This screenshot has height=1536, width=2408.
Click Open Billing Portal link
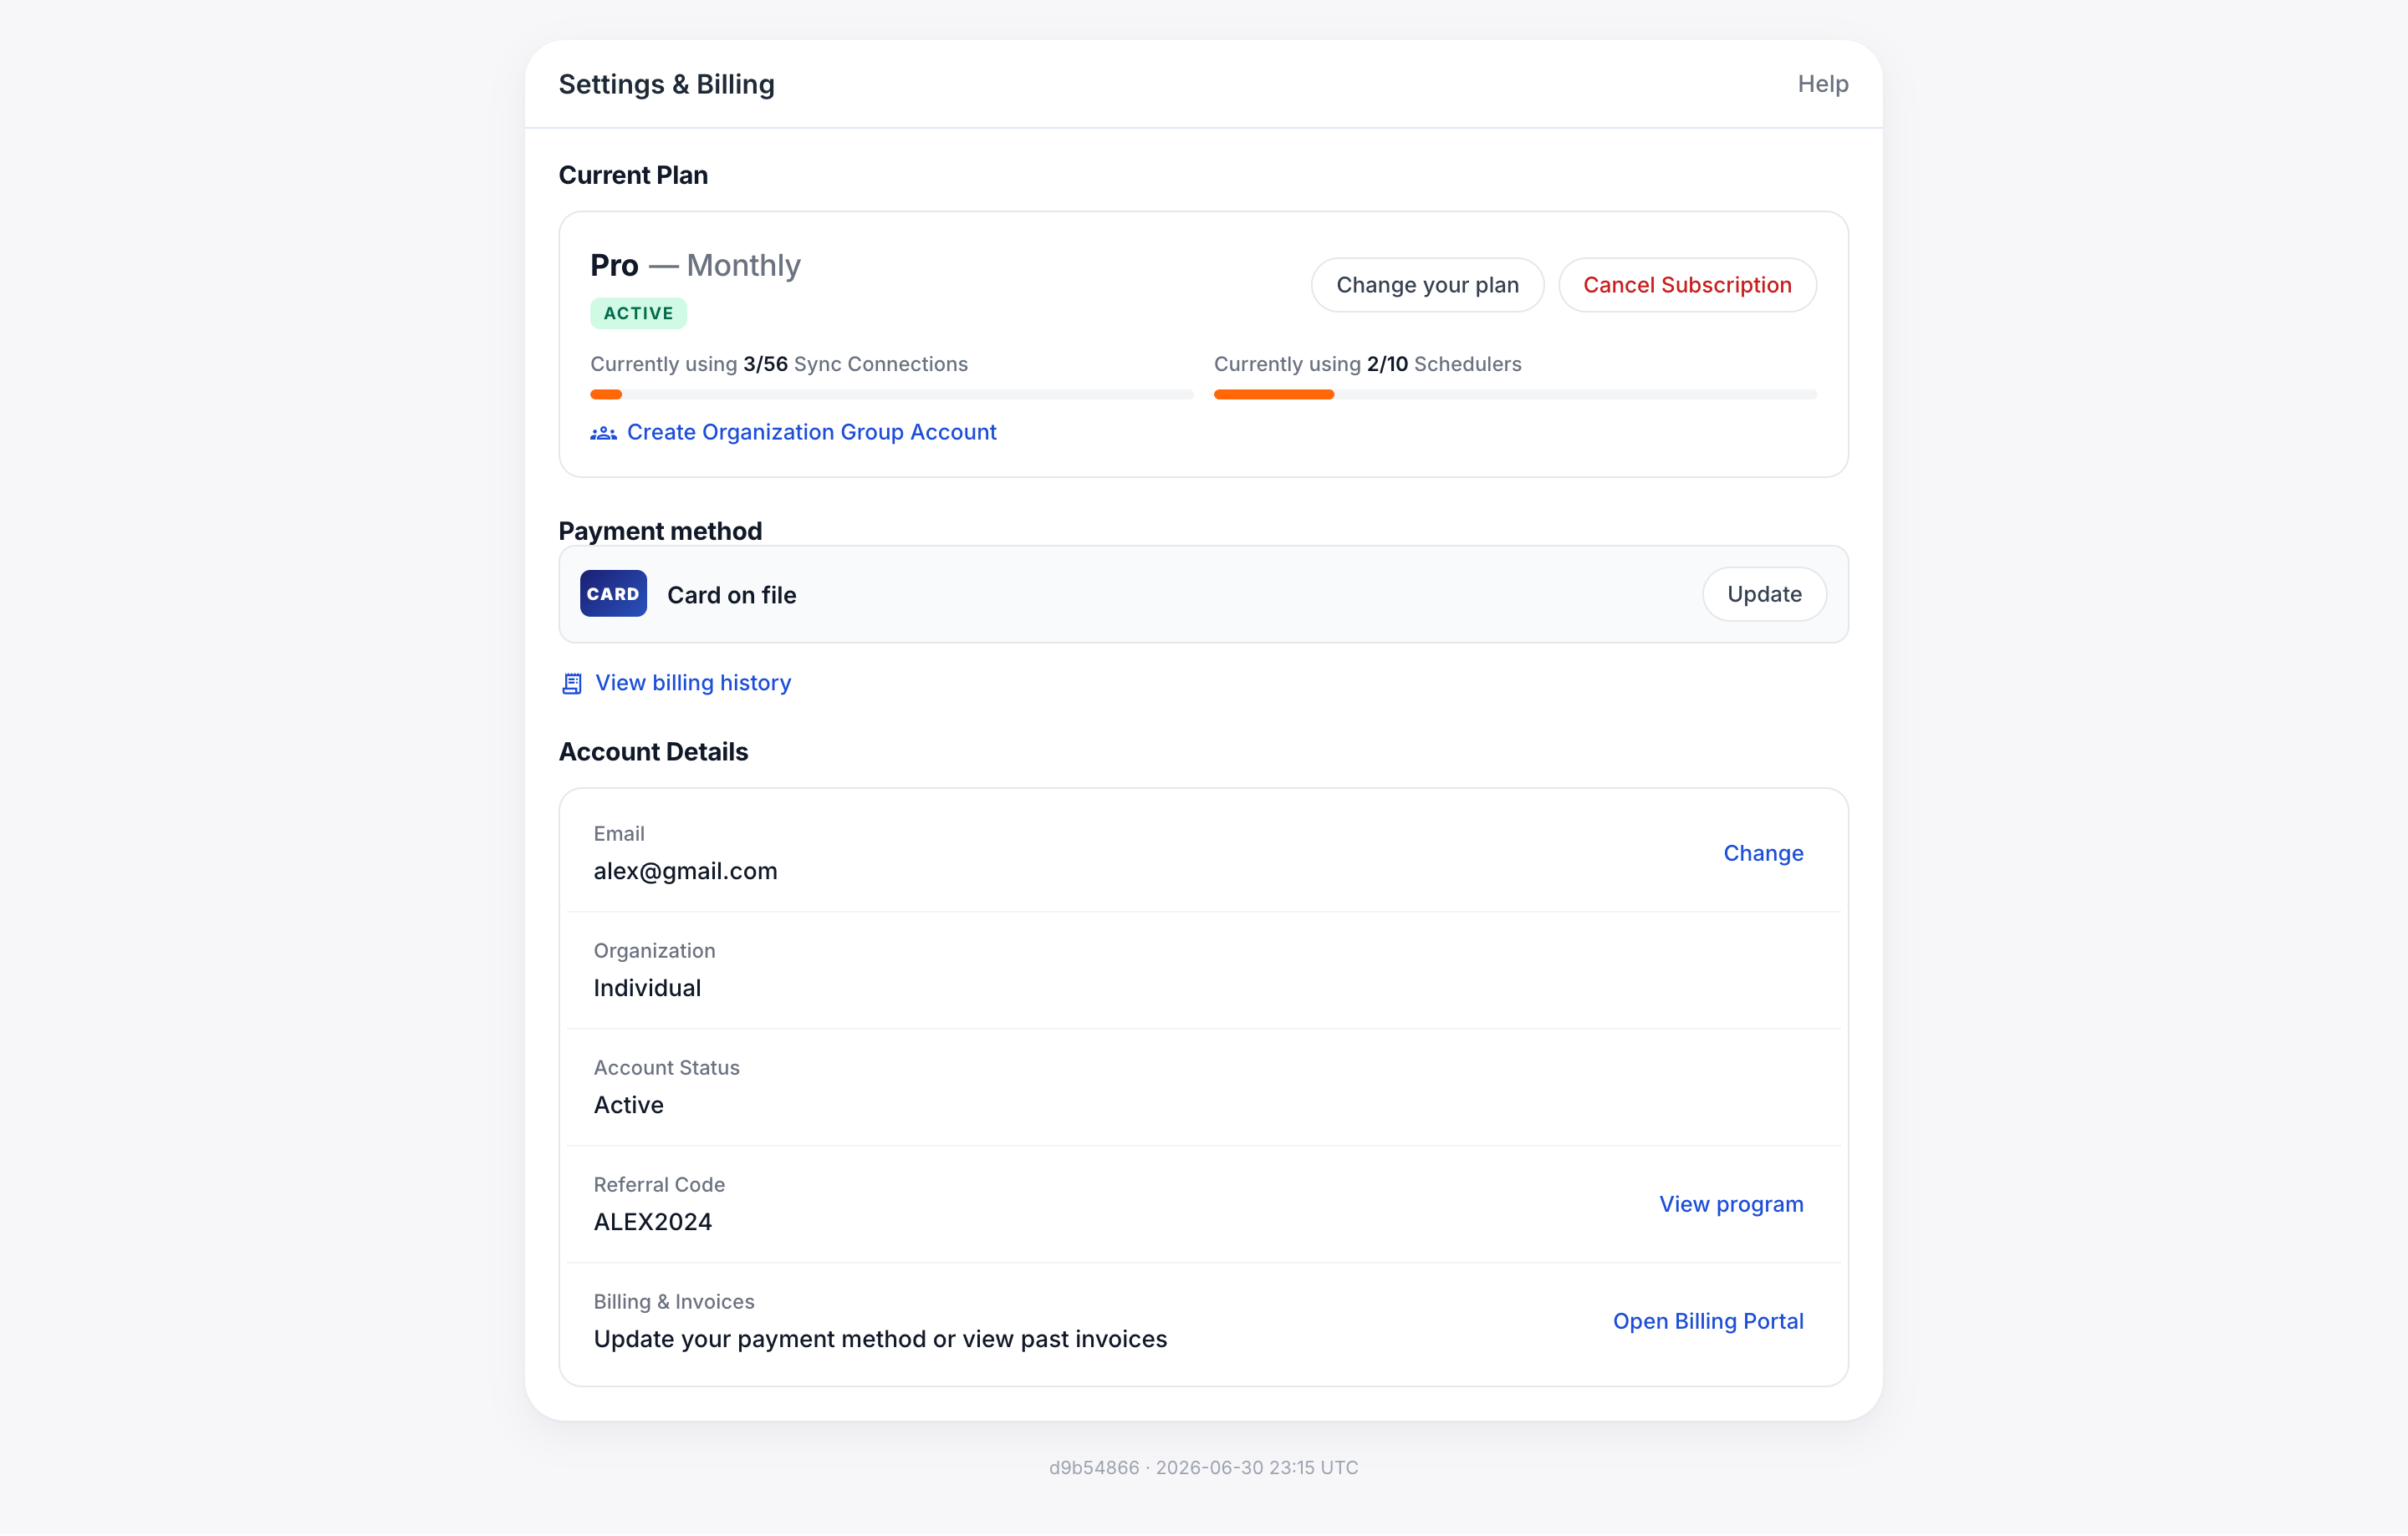click(x=1708, y=1322)
